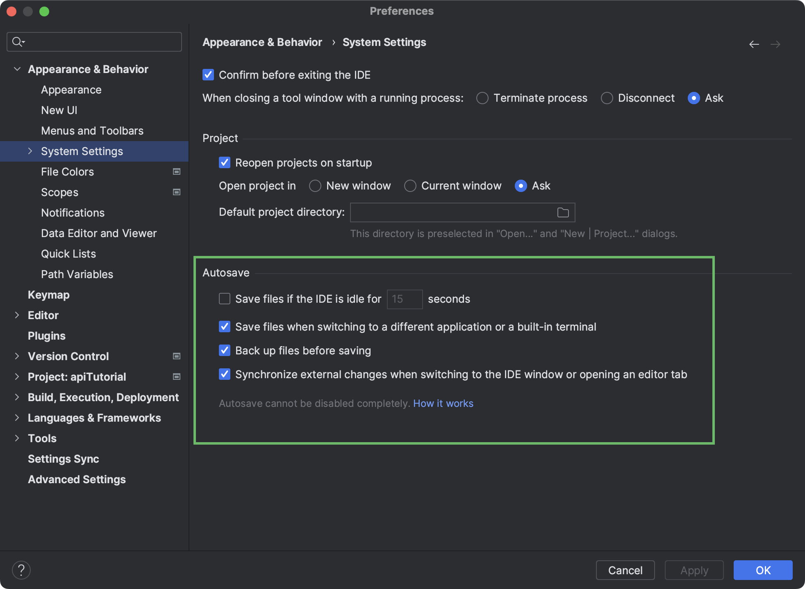Click the back navigation arrow
The image size is (805, 589).
(x=754, y=44)
